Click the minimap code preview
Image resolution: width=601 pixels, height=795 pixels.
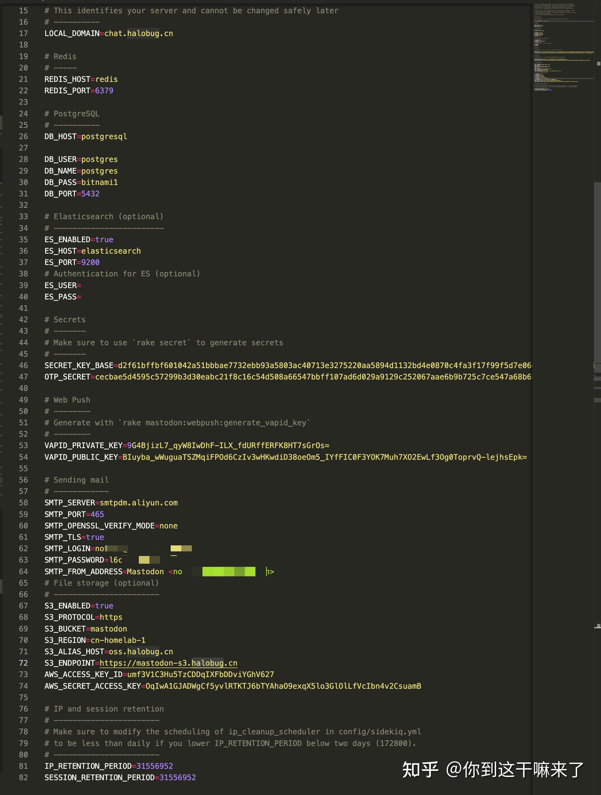tap(563, 47)
